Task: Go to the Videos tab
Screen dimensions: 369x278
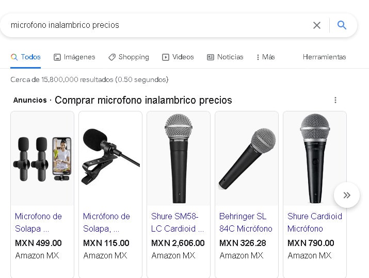Action: [178, 57]
